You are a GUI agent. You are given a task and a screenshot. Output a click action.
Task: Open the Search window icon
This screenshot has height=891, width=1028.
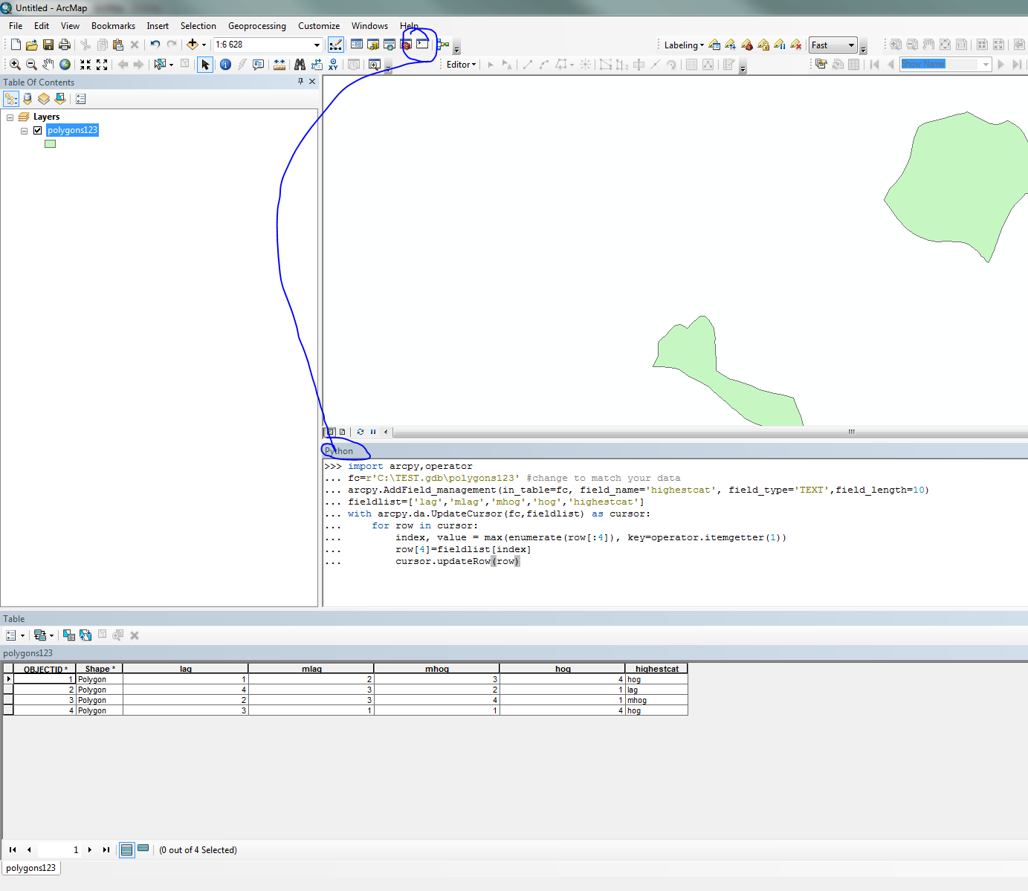tap(389, 45)
